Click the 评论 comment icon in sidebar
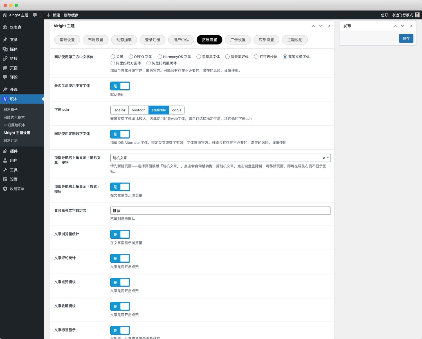 coord(5,77)
